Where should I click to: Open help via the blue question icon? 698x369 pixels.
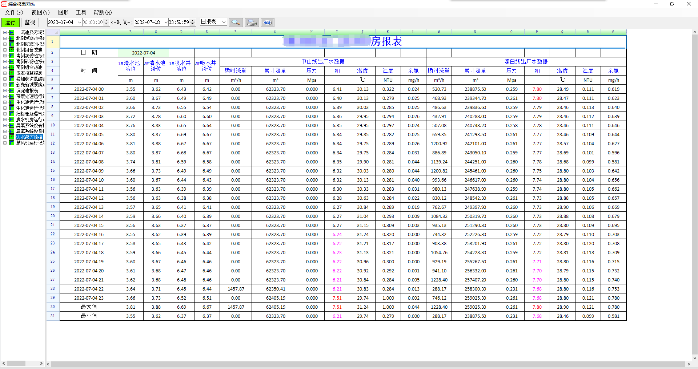[x=267, y=23]
